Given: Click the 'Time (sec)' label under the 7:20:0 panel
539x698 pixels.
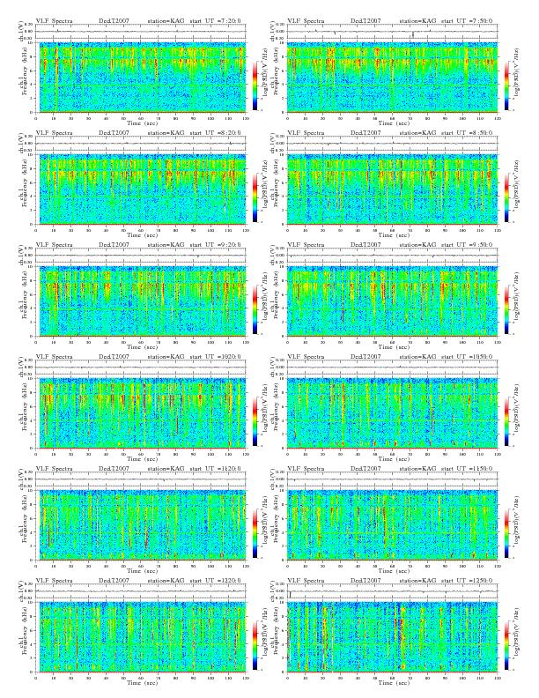Looking at the screenshot, I should click(x=142, y=123).
